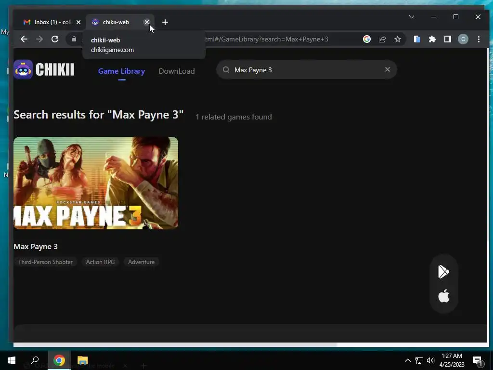This screenshot has height=370, width=493.
Task: Select the Action RPG tag
Action: point(100,262)
